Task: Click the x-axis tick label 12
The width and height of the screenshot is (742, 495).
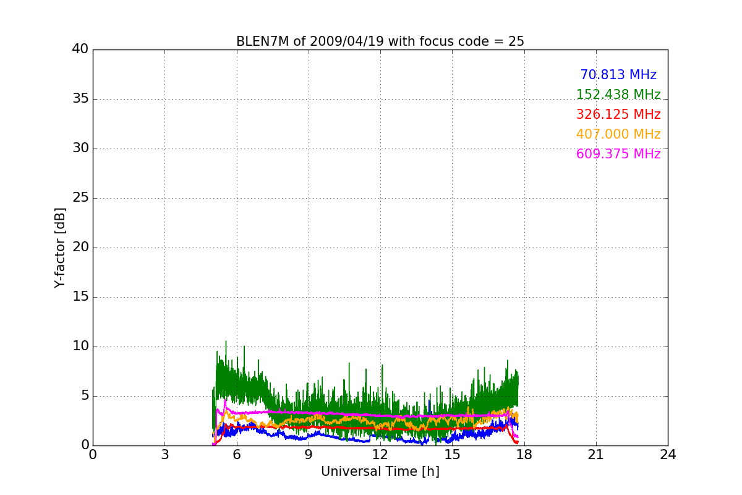Action: point(380,454)
